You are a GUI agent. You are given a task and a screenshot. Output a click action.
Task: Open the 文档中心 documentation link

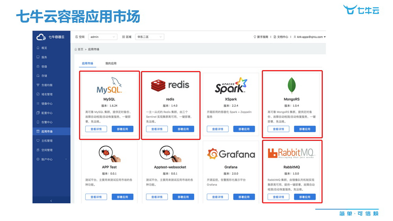[x=281, y=37]
